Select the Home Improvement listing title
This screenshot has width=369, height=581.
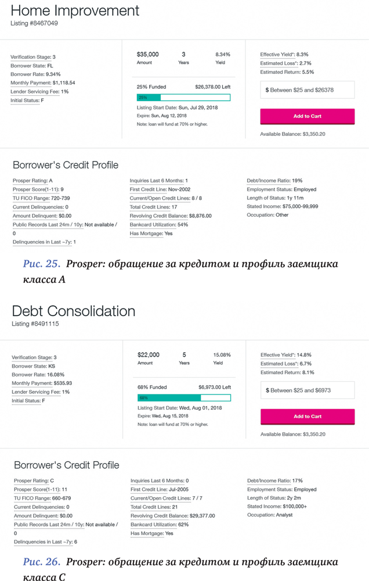[75, 10]
